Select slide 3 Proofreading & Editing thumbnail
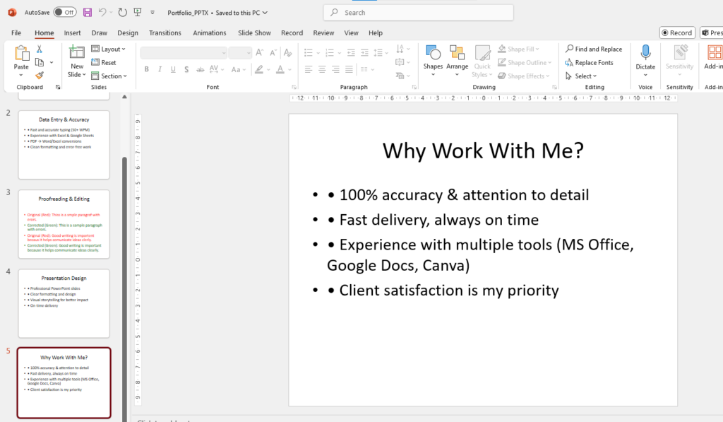Image resolution: width=723 pixels, height=422 pixels. [64, 224]
